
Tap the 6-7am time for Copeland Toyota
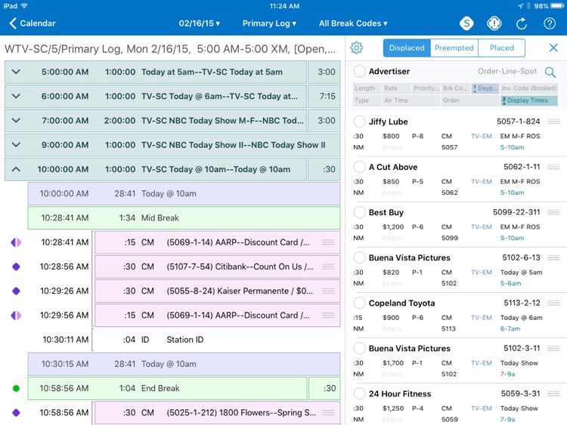click(510, 328)
